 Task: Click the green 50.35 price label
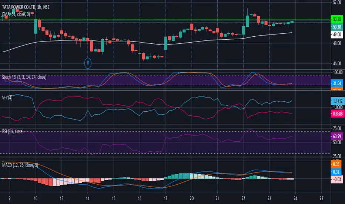click(337, 19)
